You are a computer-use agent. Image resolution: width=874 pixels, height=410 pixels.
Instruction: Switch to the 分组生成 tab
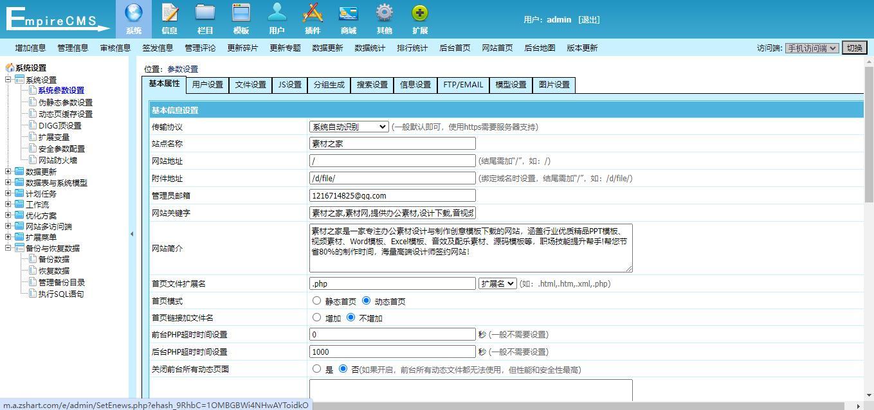click(x=329, y=85)
